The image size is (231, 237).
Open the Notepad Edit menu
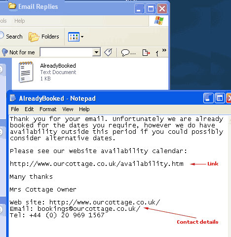click(x=29, y=109)
